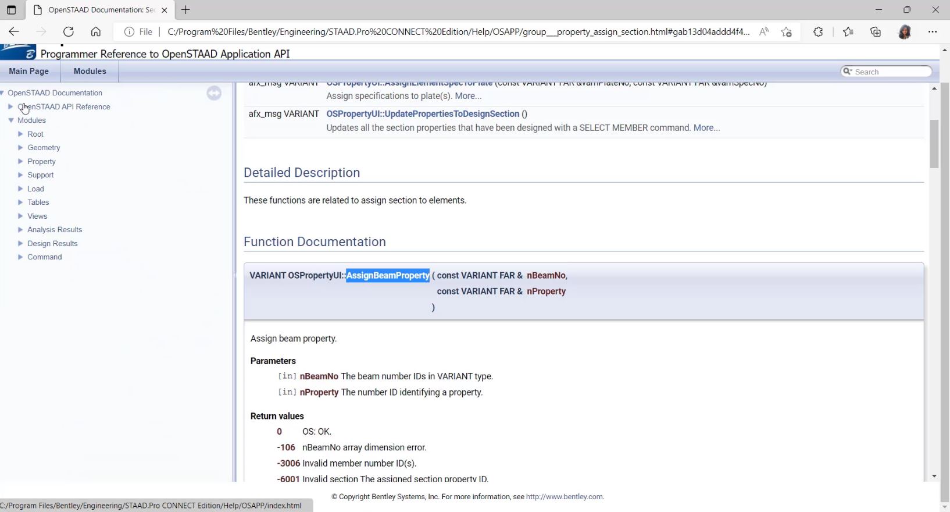Viewport: 950px width, 512px height.
Task: Go back to the previous page
Action: pyautogui.click(x=14, y=31)
